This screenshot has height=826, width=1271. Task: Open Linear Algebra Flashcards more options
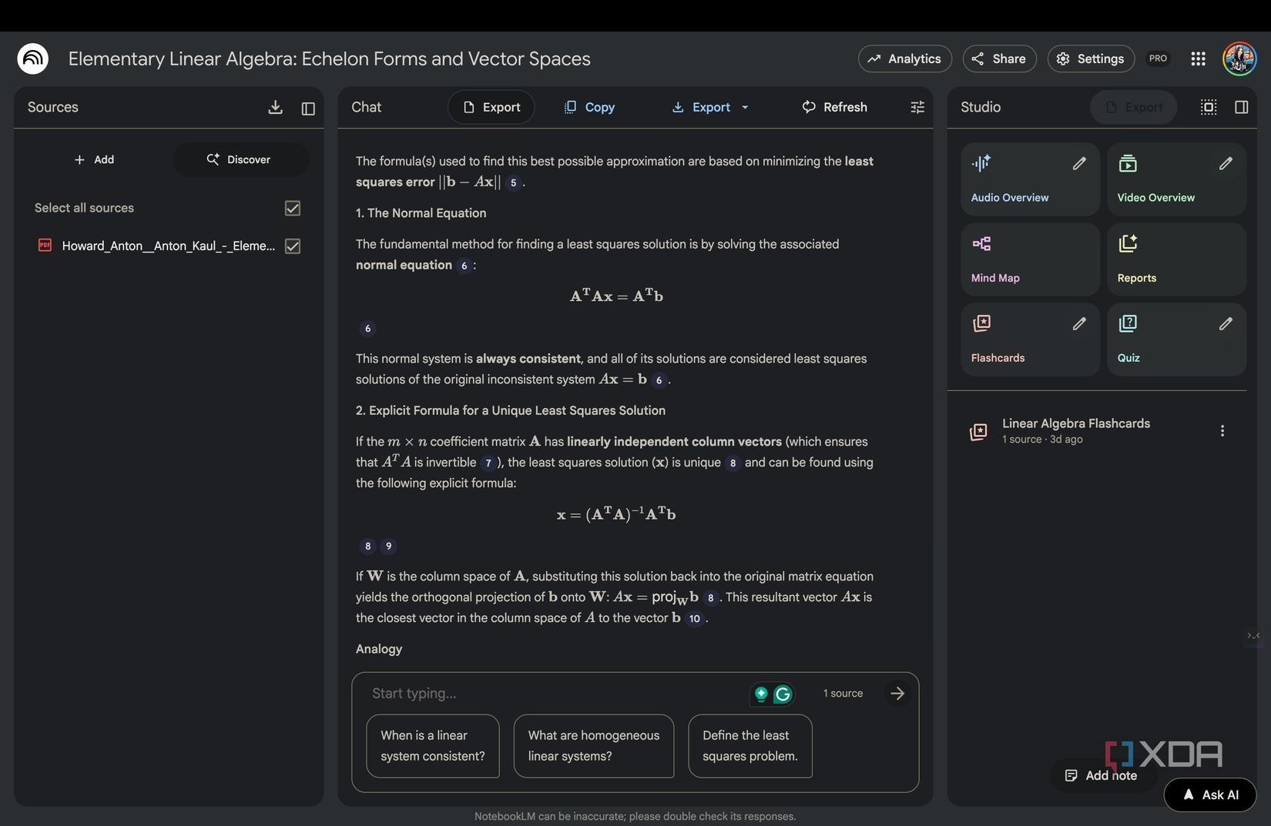point(1222,431)
